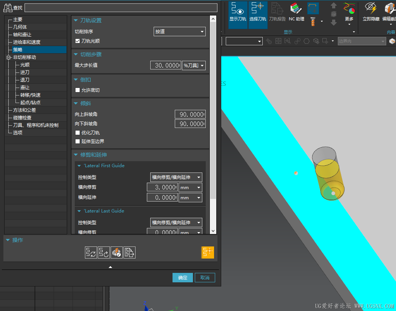Viewport: 396px width, 311px height.
Task: Open the toolpath verify icon with checkmark
Action: coord(117,252)
